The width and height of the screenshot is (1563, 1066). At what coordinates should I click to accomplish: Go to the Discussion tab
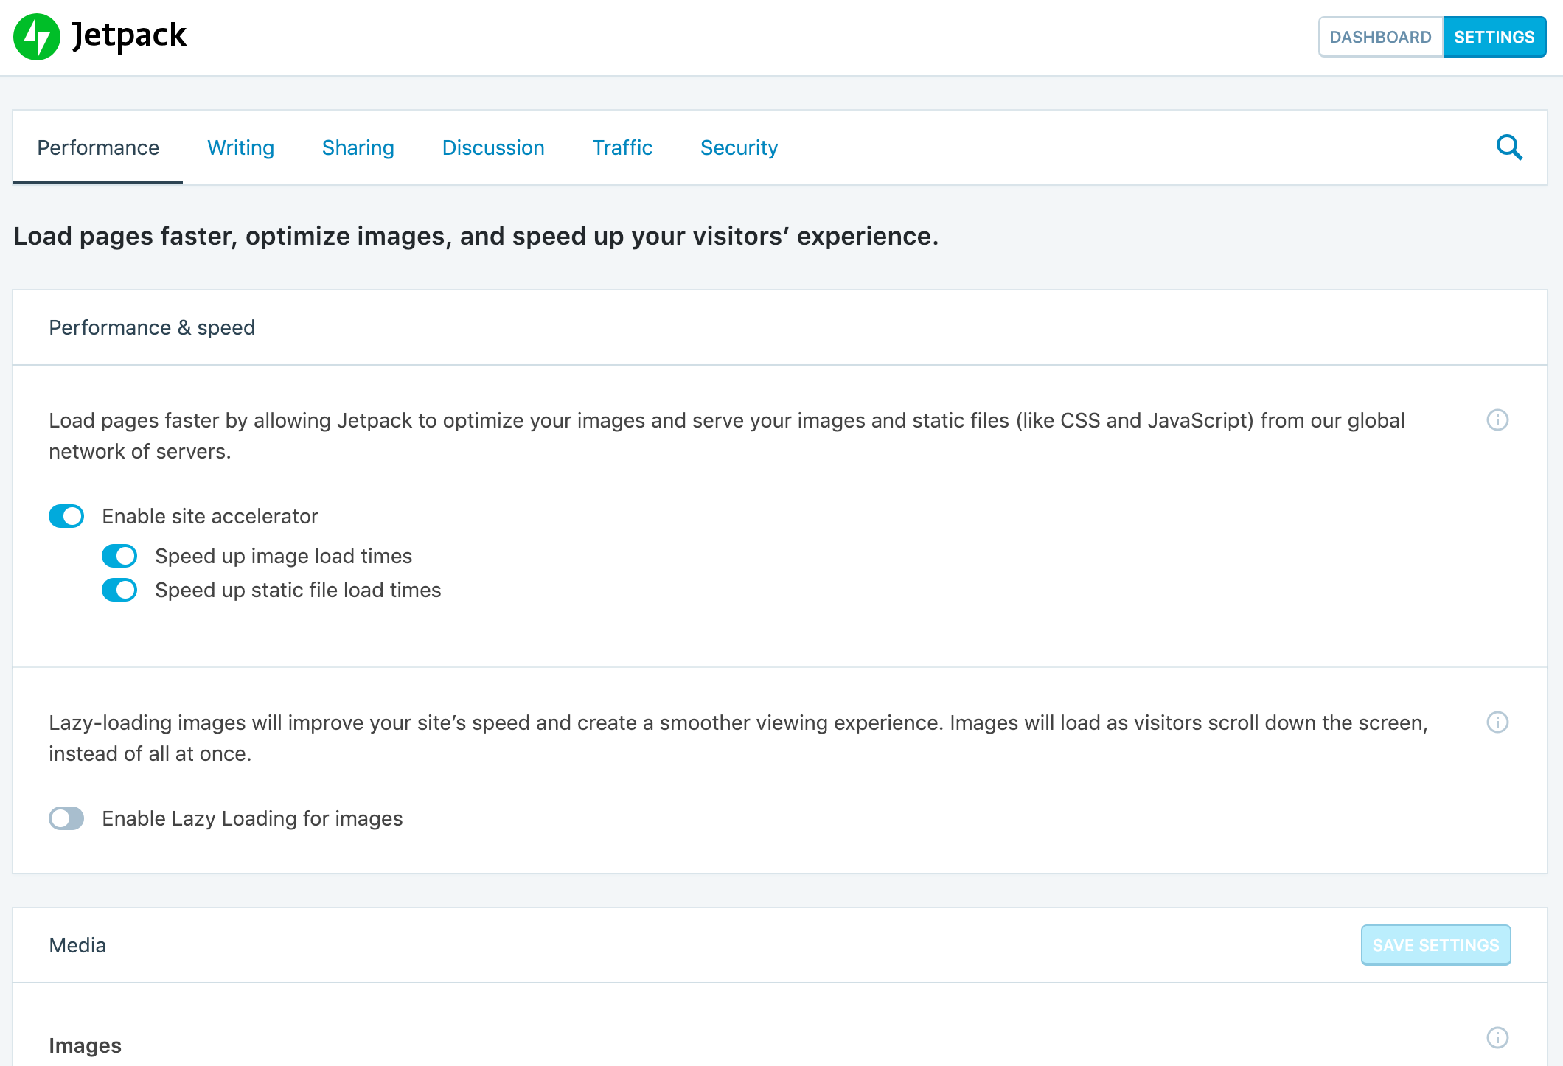pyautogui.click(x=492, y=147)
